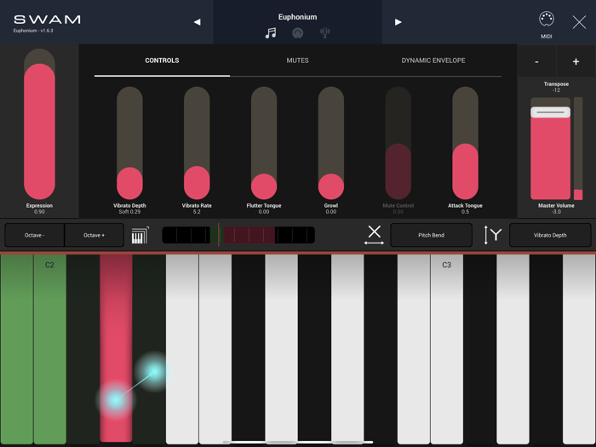Decrease transpose with minus button
Screen dimensions: 596x447
[536, 61]
